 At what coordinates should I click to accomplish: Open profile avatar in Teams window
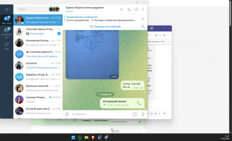tap(152, 28)
